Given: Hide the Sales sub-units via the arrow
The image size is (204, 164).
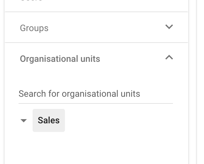Looking at the screenshot, I should click(x=23, y=121).
